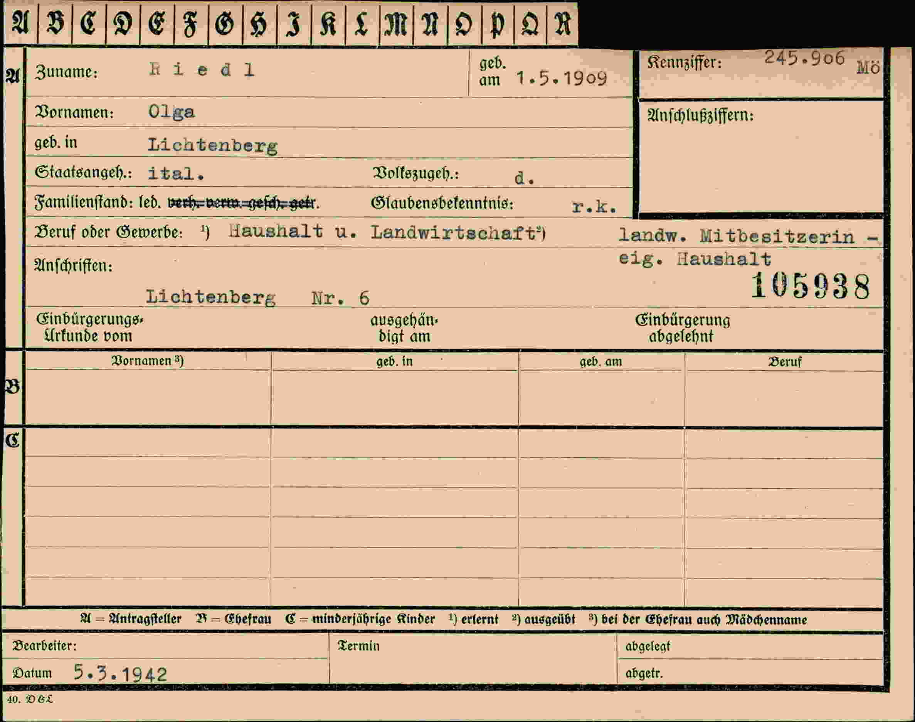The image size is (915, 722).
Task: Click address 'Lichtenberg Nr. 6'
Action: pos(258,298)
